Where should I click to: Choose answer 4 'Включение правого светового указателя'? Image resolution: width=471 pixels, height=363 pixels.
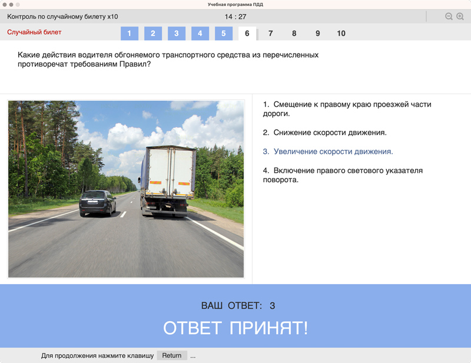tap(343, 175)
